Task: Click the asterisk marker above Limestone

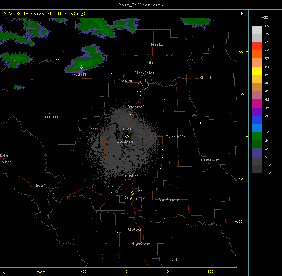Action: point(50,113)
